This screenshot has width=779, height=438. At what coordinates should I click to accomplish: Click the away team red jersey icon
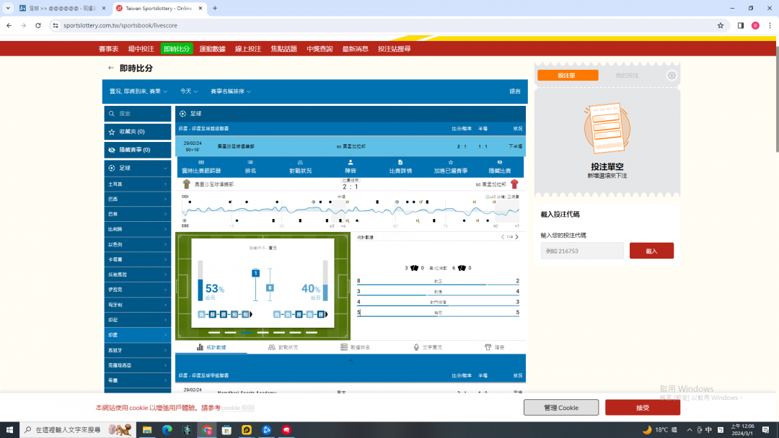click(514, 184)
